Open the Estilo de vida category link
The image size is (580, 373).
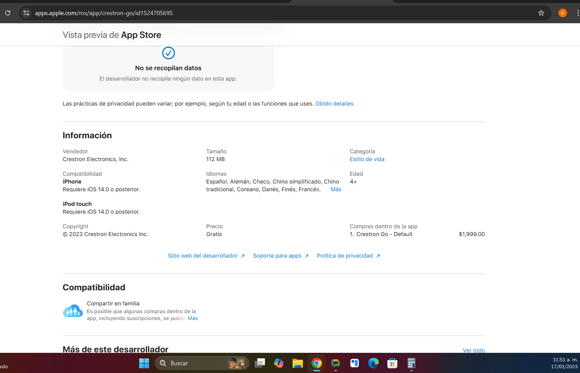point(367,159)
